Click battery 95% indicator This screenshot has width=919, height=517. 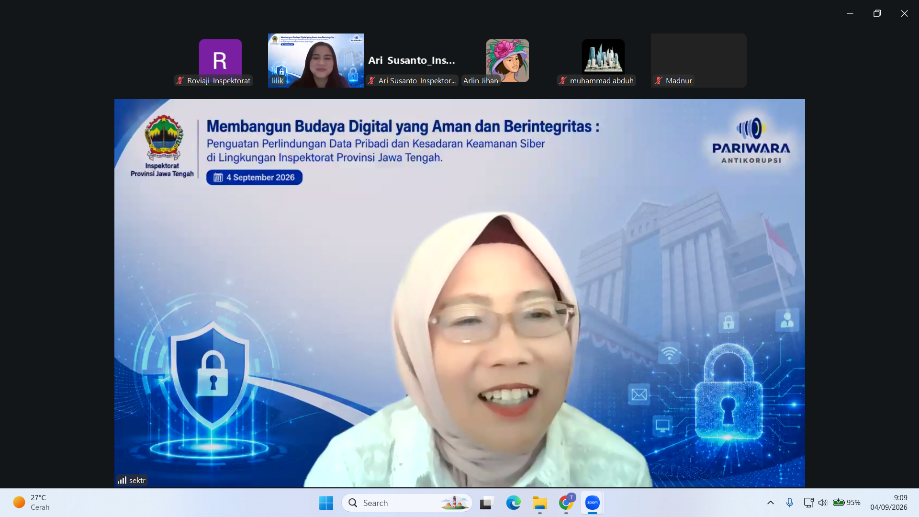(x=846, y=503)
